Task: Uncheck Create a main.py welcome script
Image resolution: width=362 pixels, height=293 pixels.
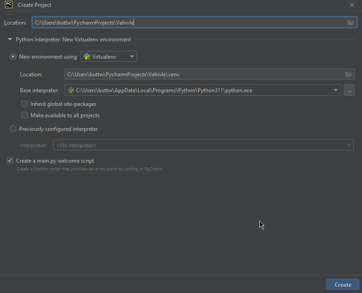Action: click(10, 160)
